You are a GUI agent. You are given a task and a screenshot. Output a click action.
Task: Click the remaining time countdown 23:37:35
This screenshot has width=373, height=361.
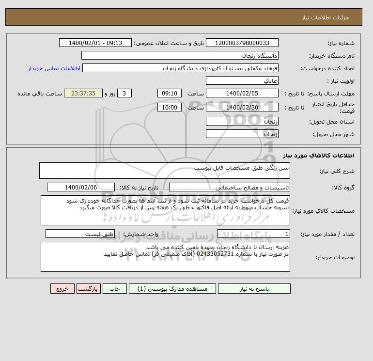click(x=83, y=94)
